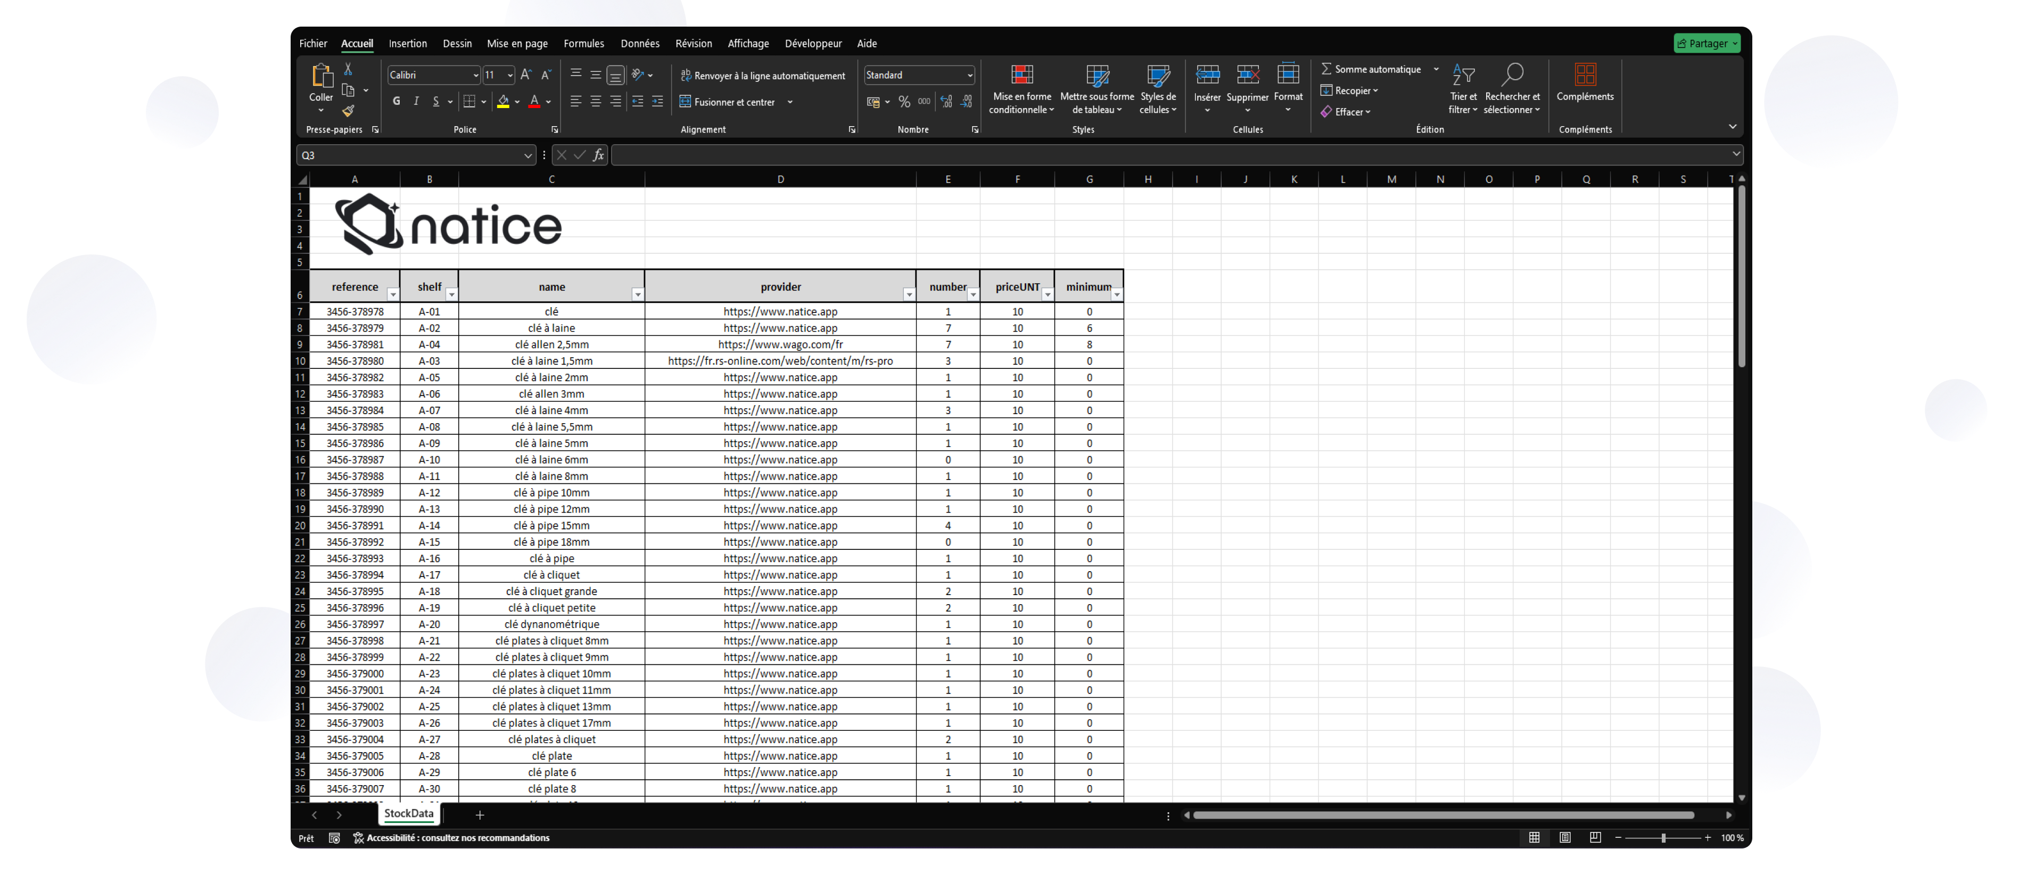The image size is (2044, 874).
Task: Select the StockData sheet tab
Action: (409, 814)
